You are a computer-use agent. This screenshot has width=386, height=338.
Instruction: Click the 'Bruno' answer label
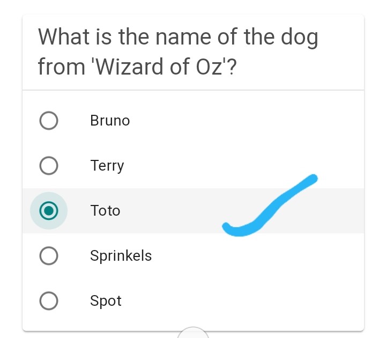pyautogui.click(x=110, y=121)
